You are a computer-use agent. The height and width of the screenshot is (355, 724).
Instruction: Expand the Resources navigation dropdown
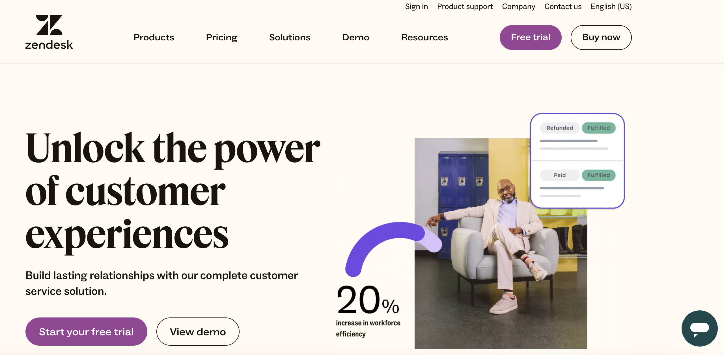coord(424,37)
